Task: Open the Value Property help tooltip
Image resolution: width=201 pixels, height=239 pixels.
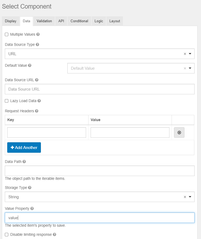Action: tap(32, 208)
